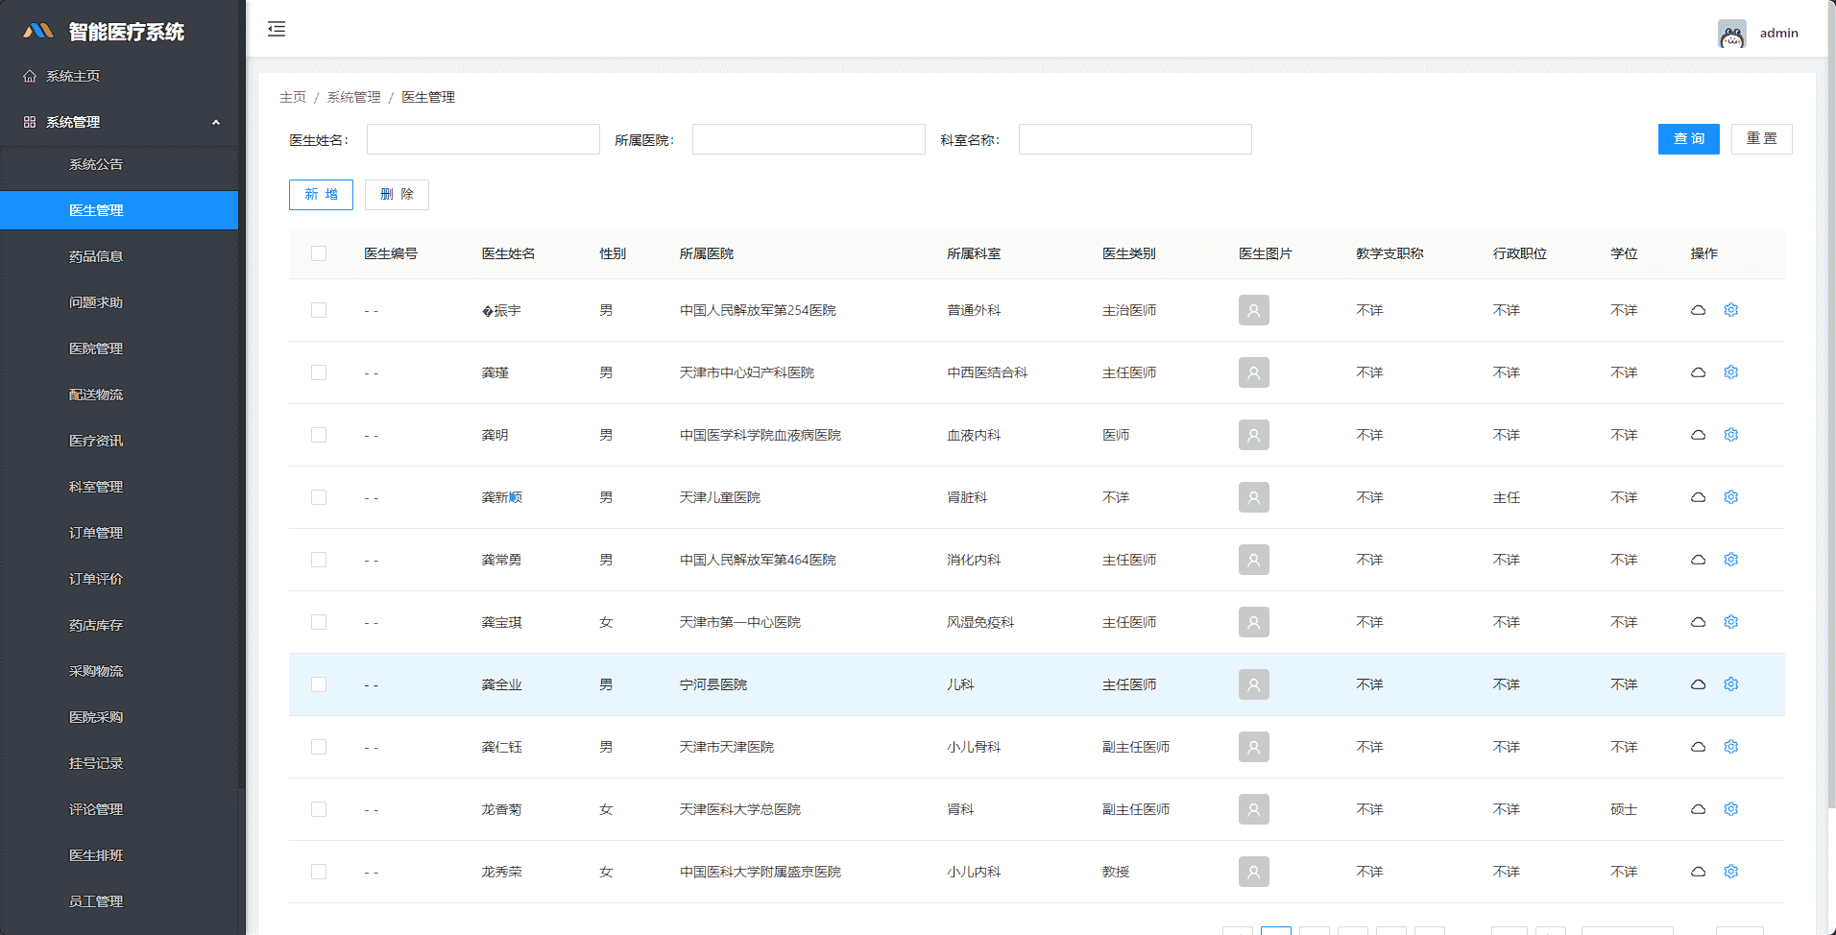Click the cloud icon in 龚宝琪 row
Image resolution: width=1836 pixels, height=935 pixels.
(x=1698, y=622)
